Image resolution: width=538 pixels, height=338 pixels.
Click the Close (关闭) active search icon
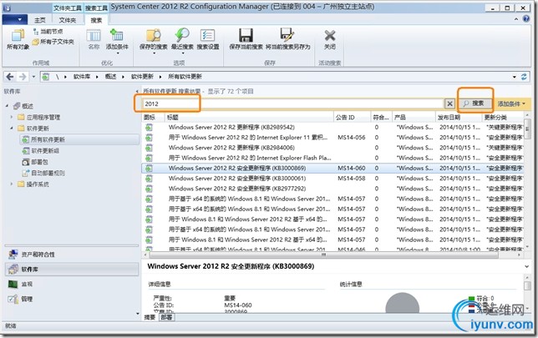pyautogui.click(x=330, y=39)
